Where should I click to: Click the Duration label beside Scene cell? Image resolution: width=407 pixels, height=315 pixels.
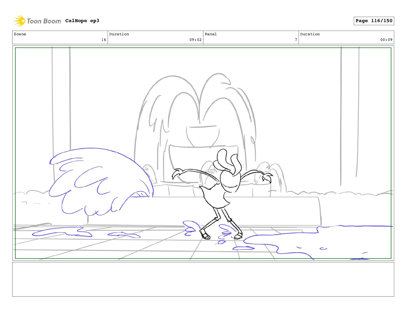(119, 34)
